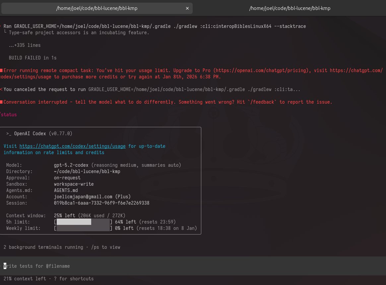This screenshot has width=386, height=285.
Task: Click the red square marker before 'Error running'
Action: [x=1, y=70]
